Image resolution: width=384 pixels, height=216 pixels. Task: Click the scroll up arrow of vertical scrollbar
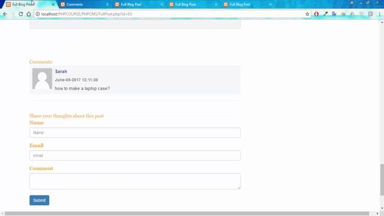pos(382,22)
